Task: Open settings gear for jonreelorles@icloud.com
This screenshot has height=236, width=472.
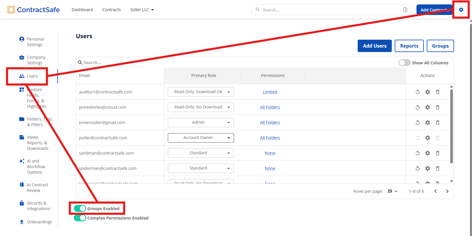Action: 427,107
